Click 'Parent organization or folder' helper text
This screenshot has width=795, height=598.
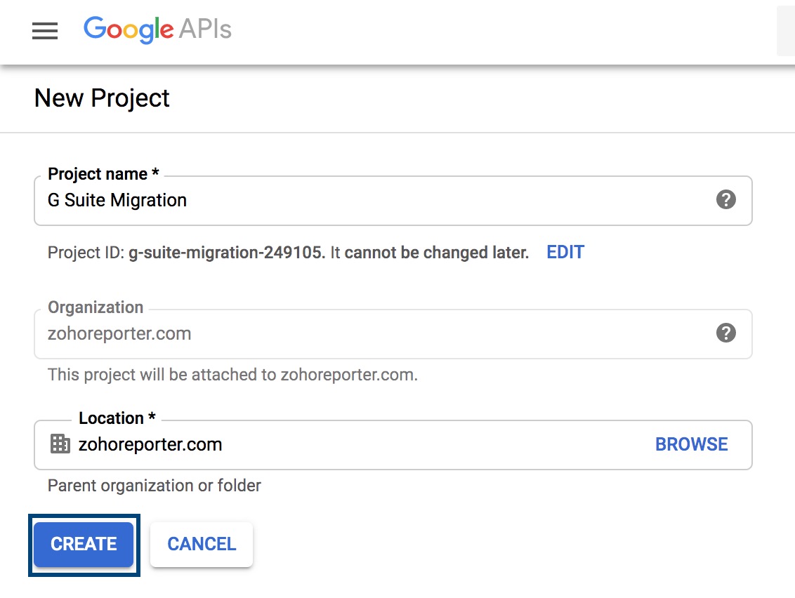(x=155, y=486)
